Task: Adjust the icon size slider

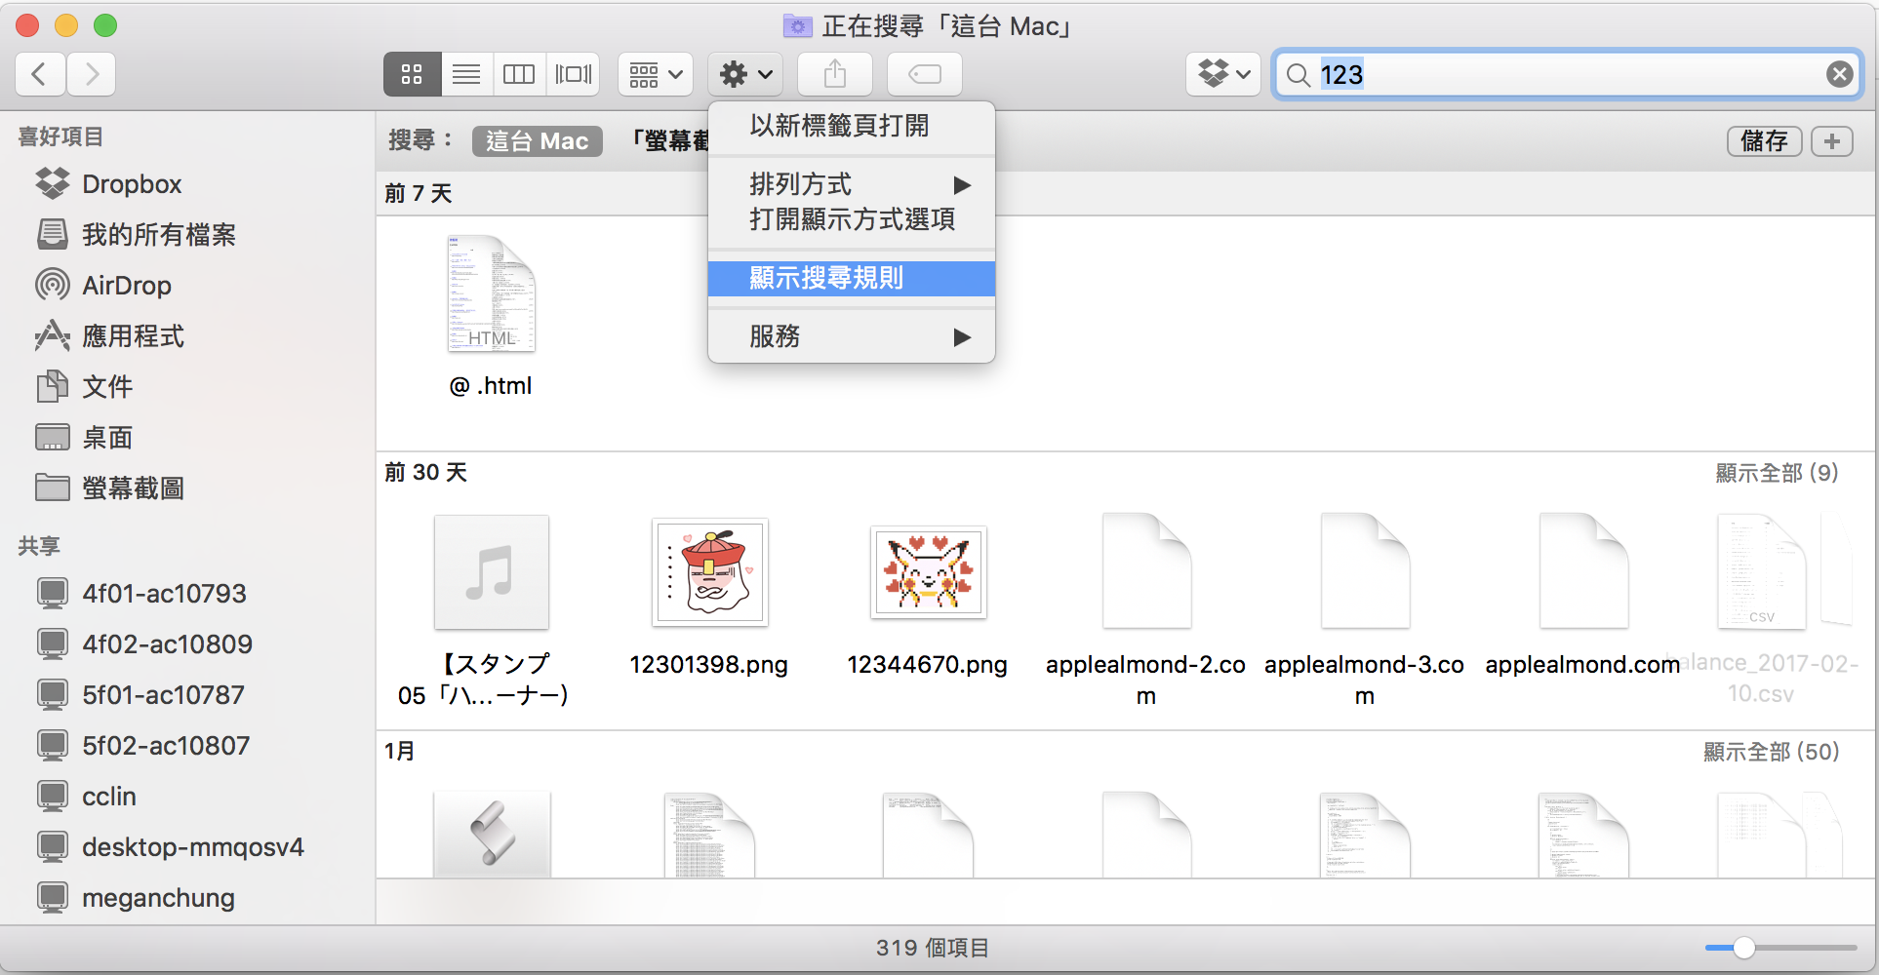Action: tap(1744, 948)
